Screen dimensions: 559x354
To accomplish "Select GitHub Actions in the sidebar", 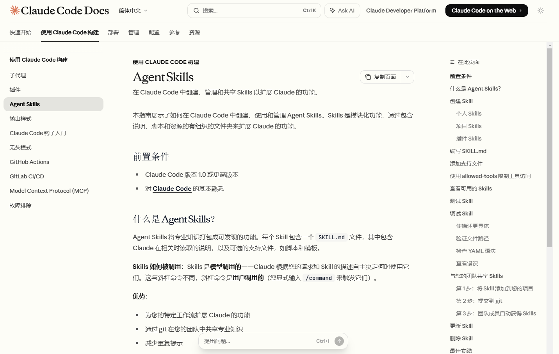I will 29,162.
